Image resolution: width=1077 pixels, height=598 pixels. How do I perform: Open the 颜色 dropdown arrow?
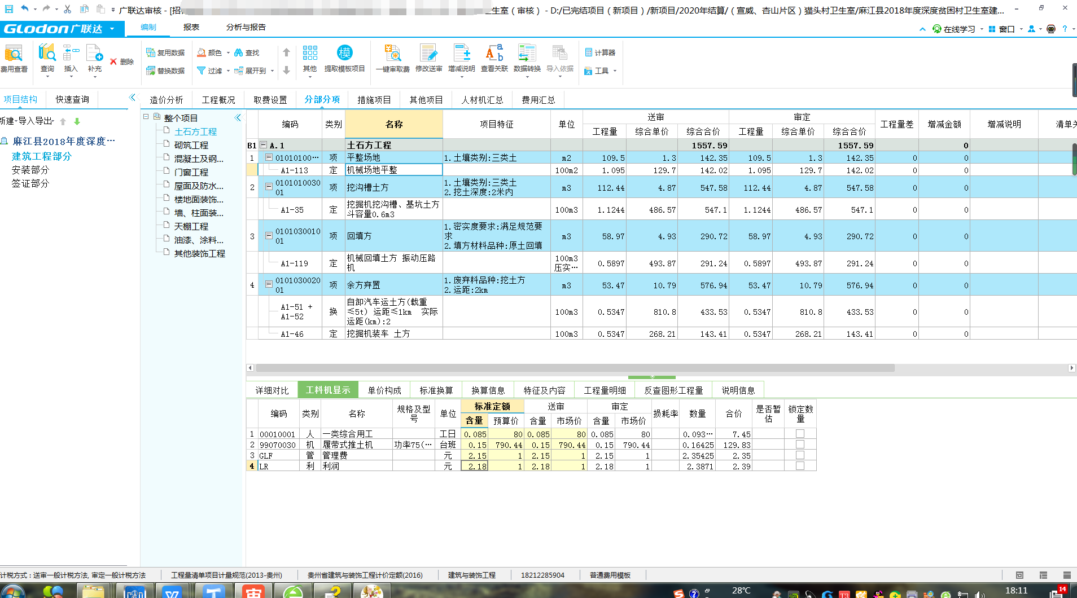228,53
